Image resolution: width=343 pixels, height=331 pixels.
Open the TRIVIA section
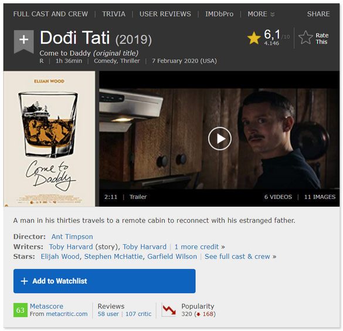point(114,14)
